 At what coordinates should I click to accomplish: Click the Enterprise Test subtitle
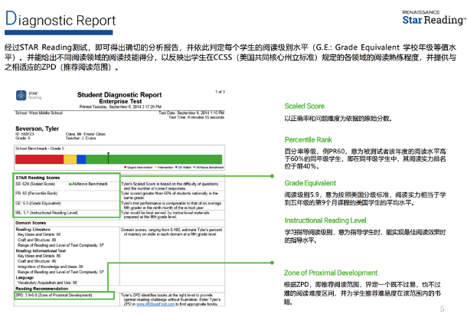120,101
